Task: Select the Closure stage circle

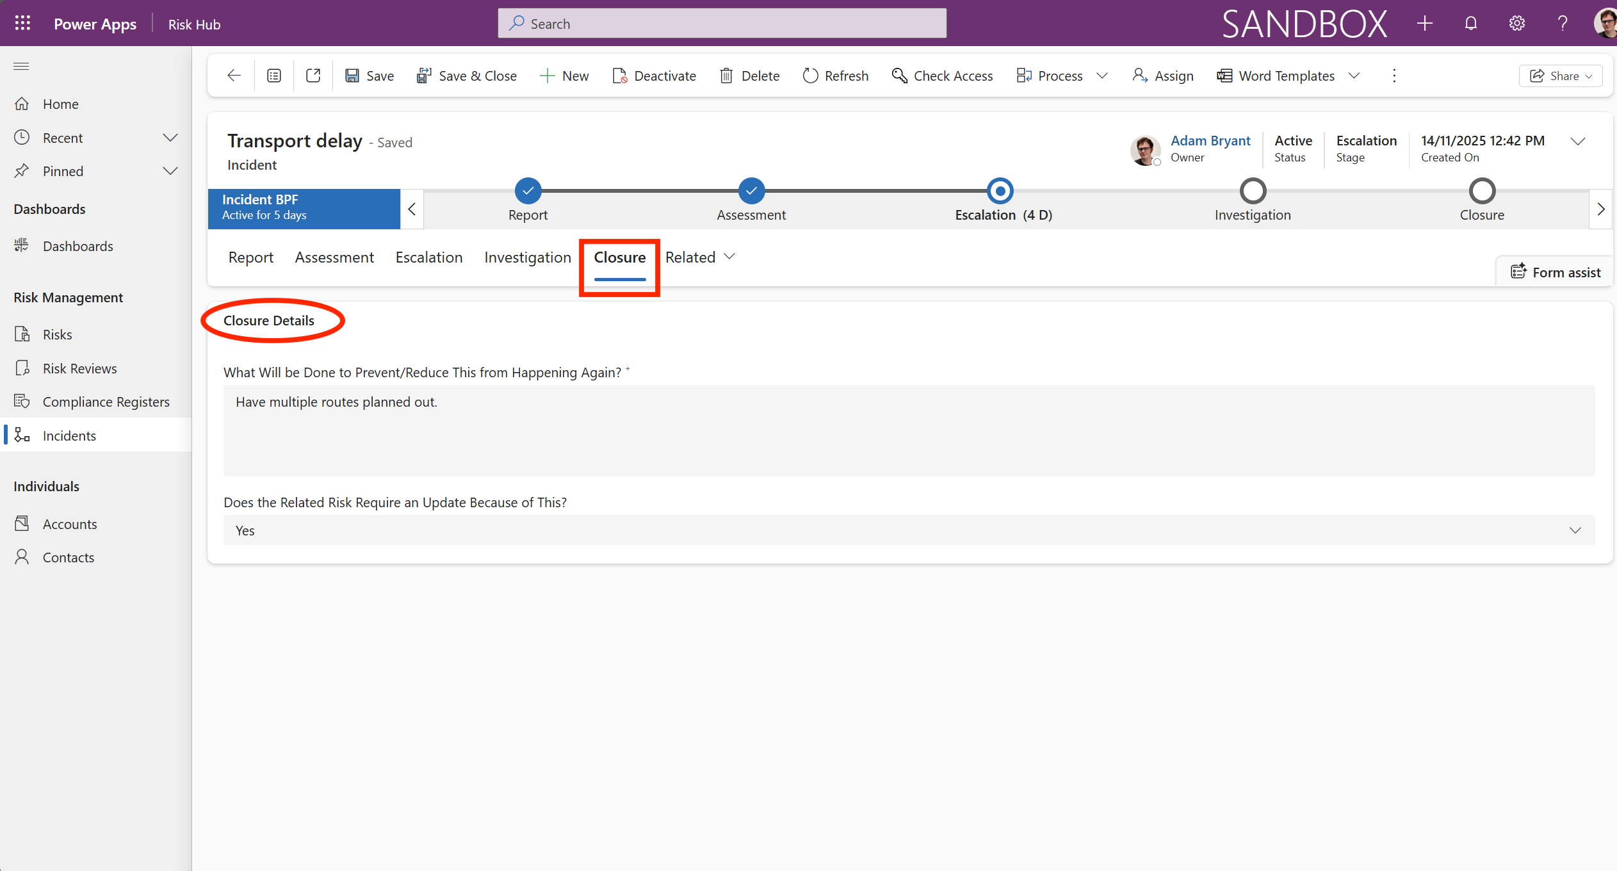Action: tap(1481, 191)
